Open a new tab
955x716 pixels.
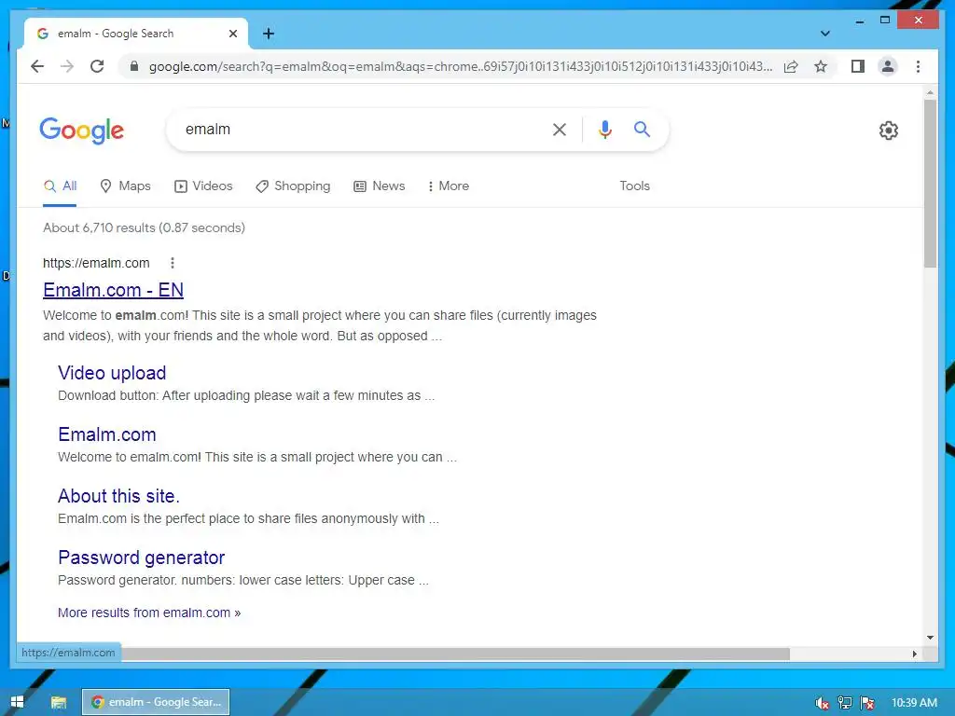point(269,34)
